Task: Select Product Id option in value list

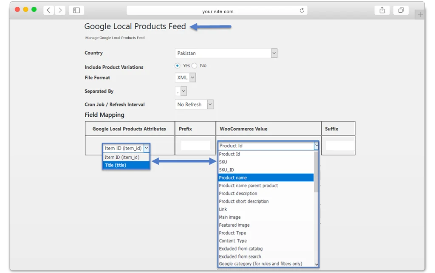Action: pyautogui.click(x=266, y=154)
